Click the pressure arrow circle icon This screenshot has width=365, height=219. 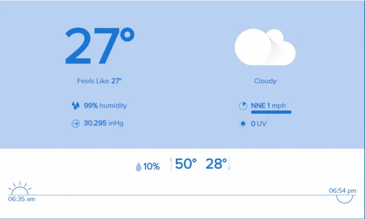(x=75, y=123)
